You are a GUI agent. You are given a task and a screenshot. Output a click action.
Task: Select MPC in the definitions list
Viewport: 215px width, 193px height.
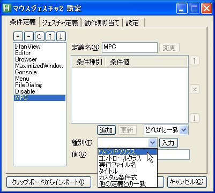point(40,98)
